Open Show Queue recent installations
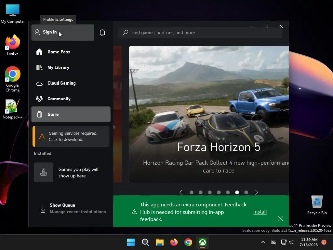The height and width of the screenshot is (250, 333). [73, 208]
